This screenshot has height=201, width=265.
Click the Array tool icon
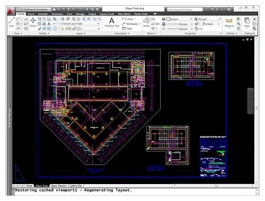click(49, 29)
